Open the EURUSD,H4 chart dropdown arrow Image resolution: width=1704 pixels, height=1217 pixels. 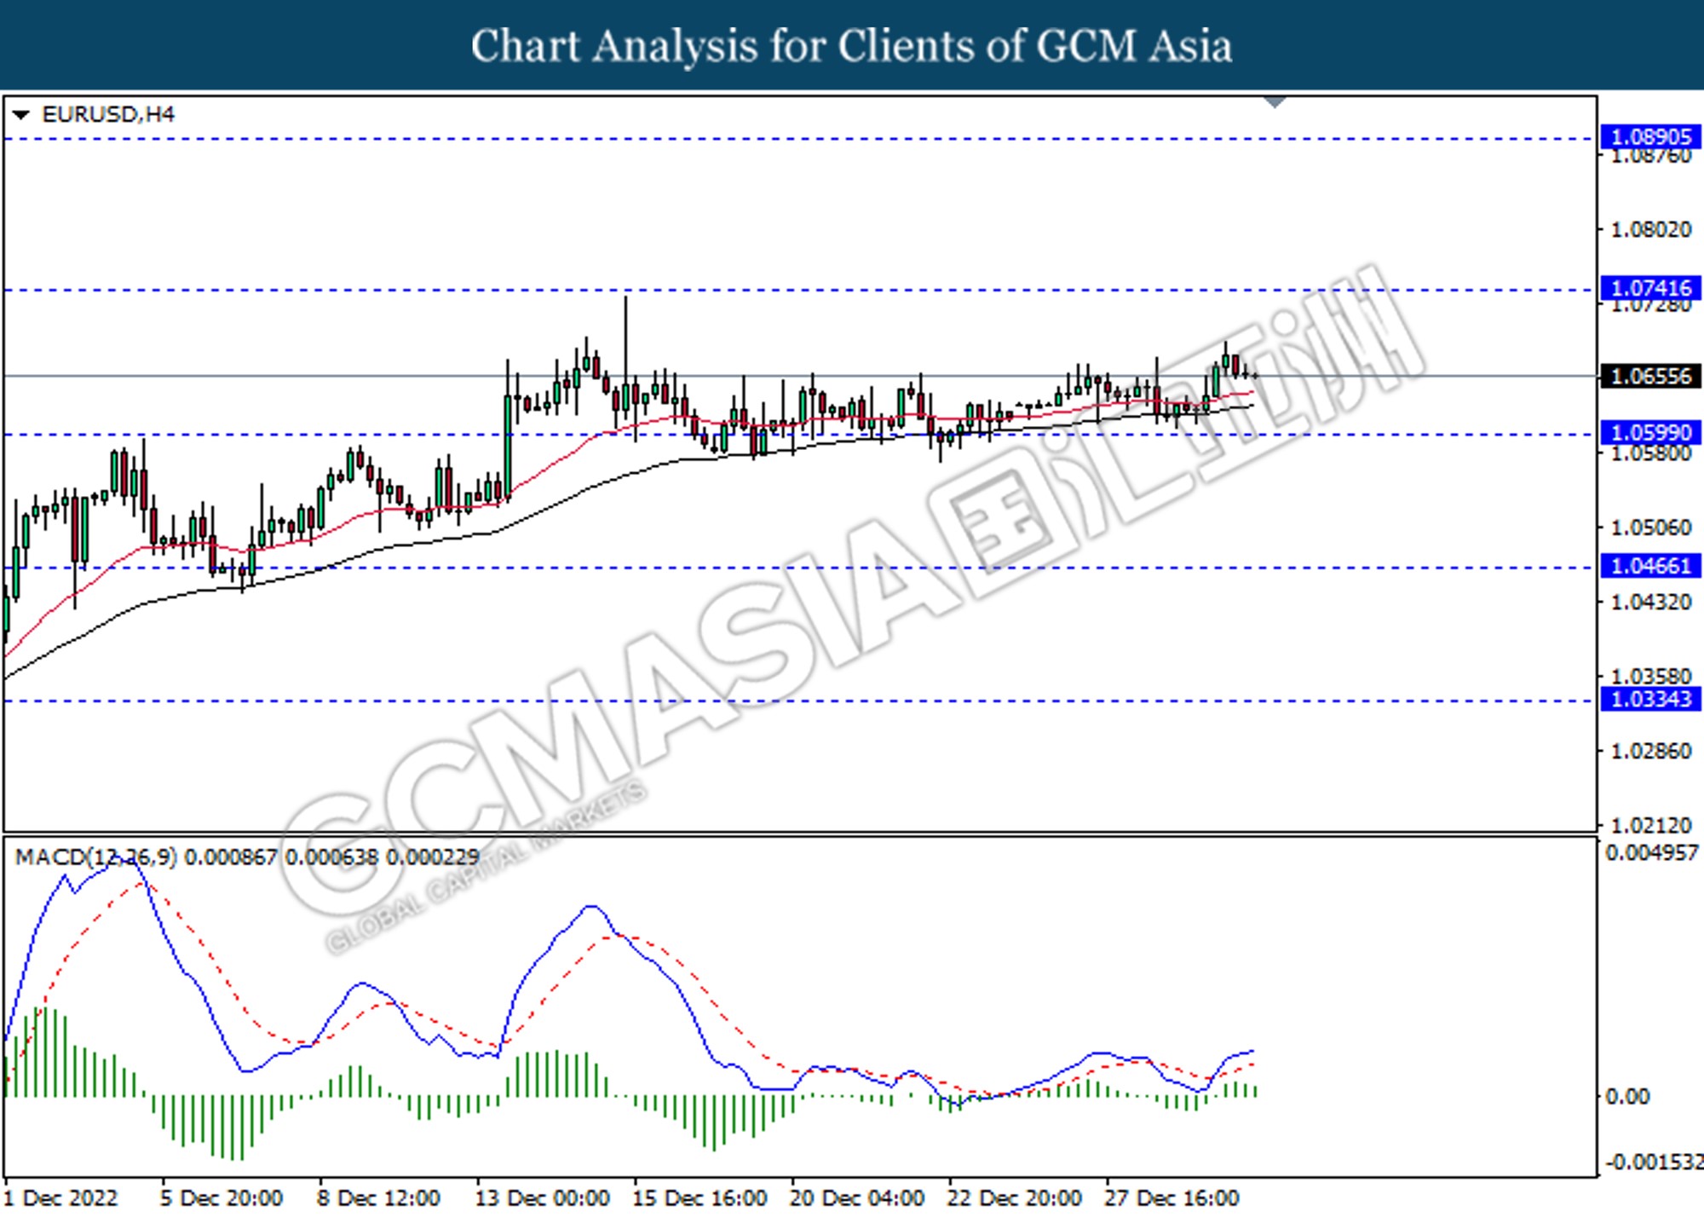[x=21, y=114]
